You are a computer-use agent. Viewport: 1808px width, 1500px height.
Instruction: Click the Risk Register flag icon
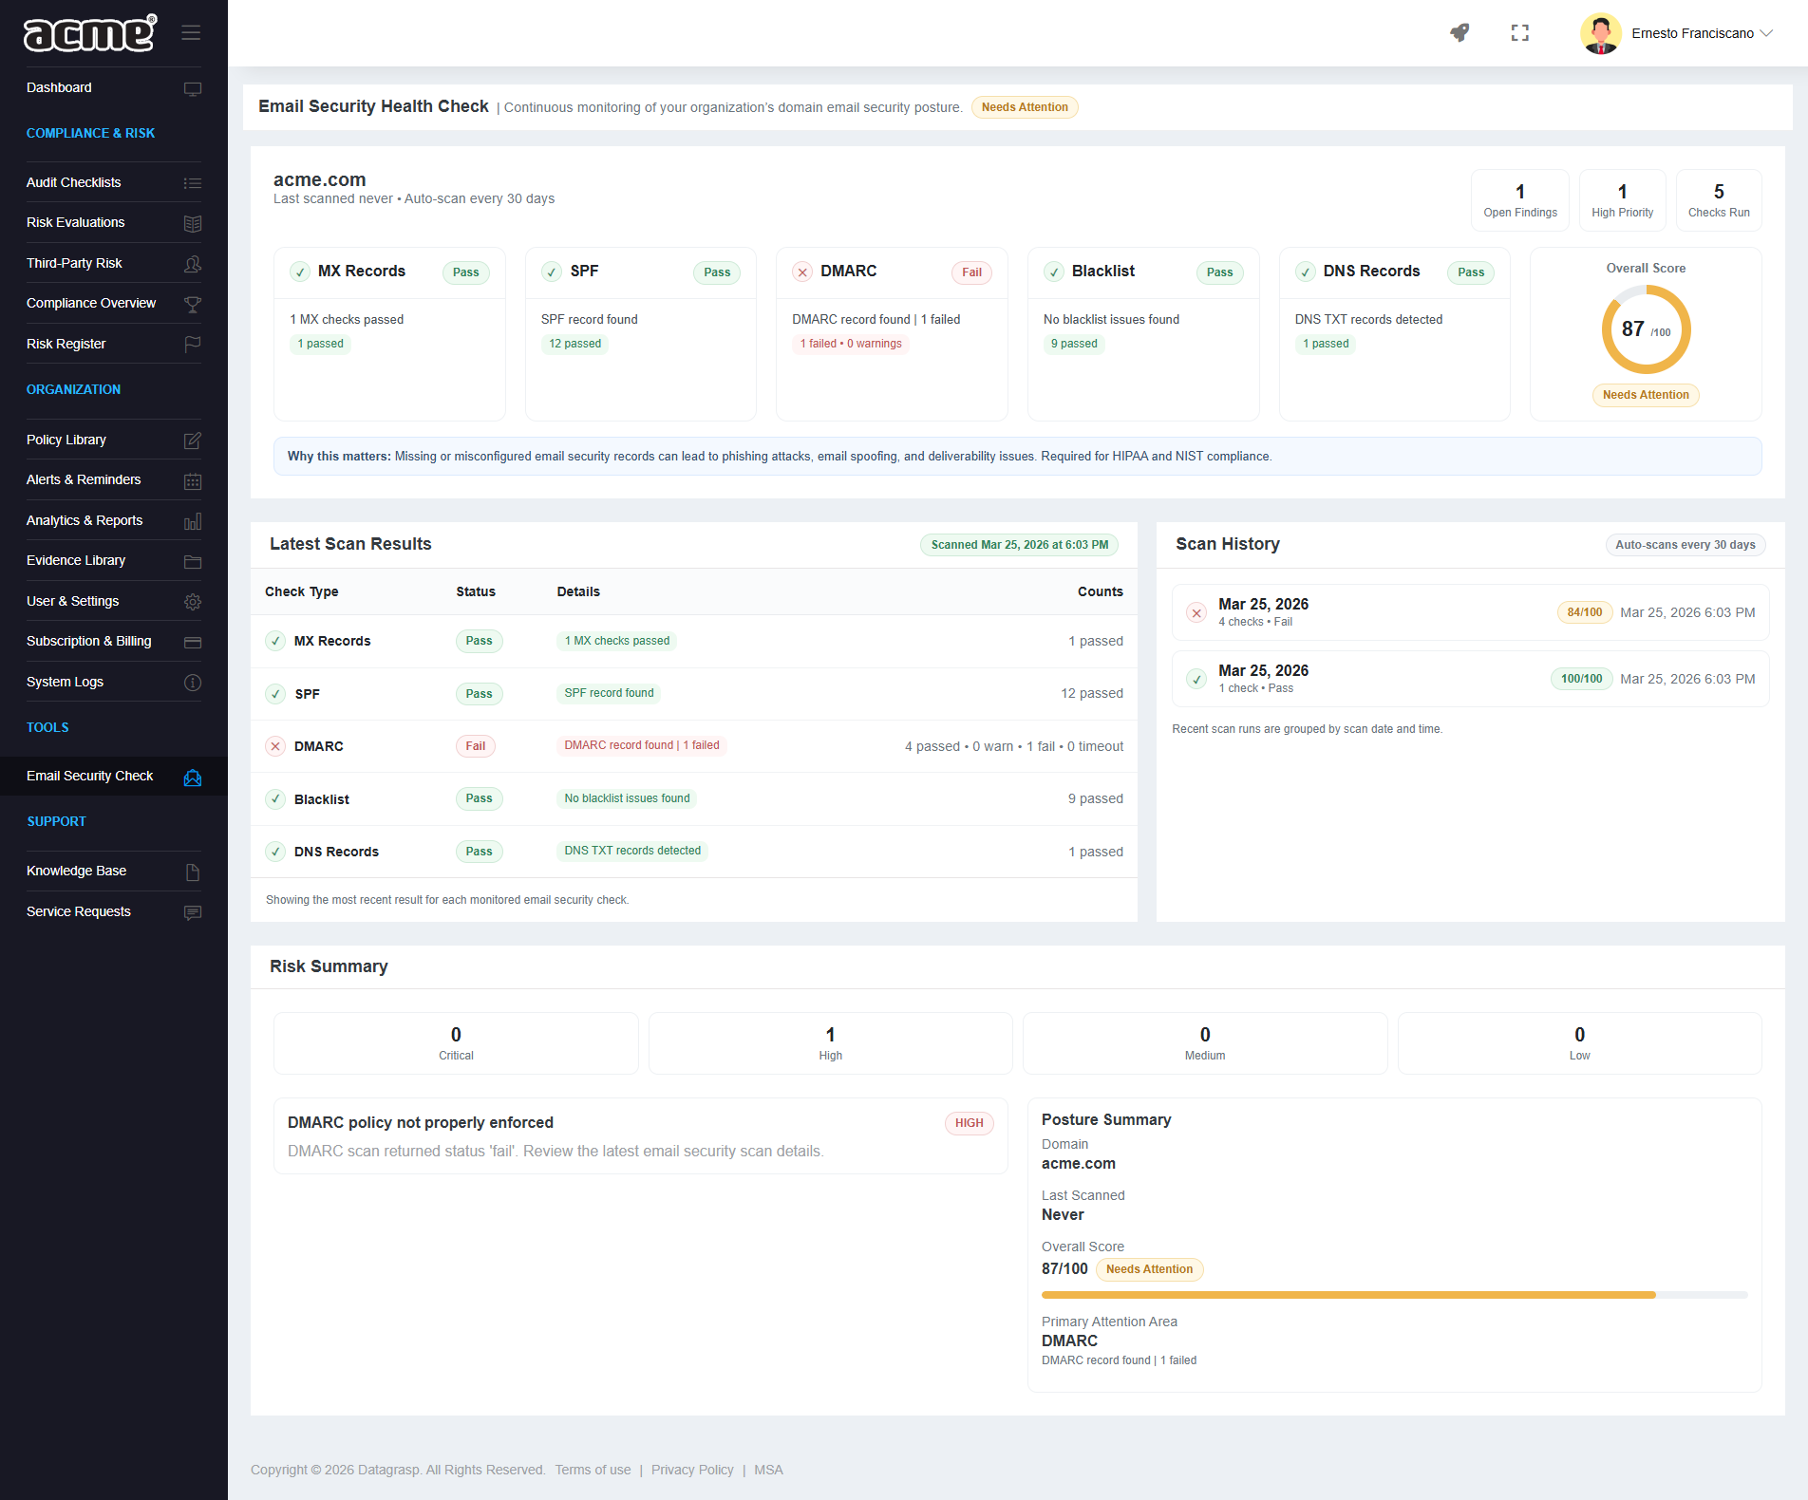click(x=193, y=345)
